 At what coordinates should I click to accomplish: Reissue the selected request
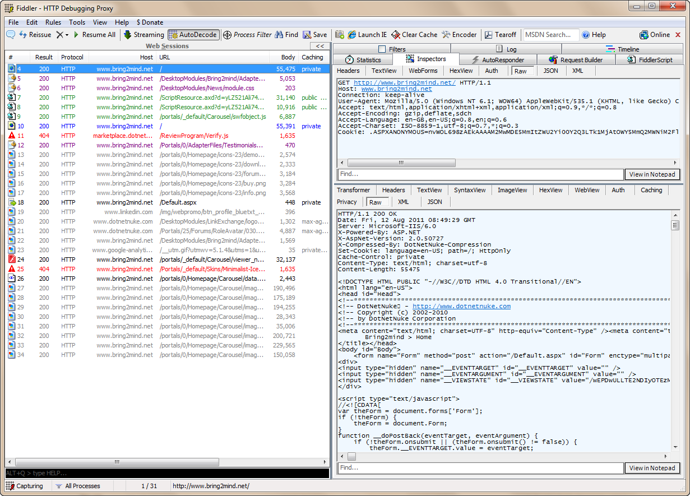click(35, 35)
